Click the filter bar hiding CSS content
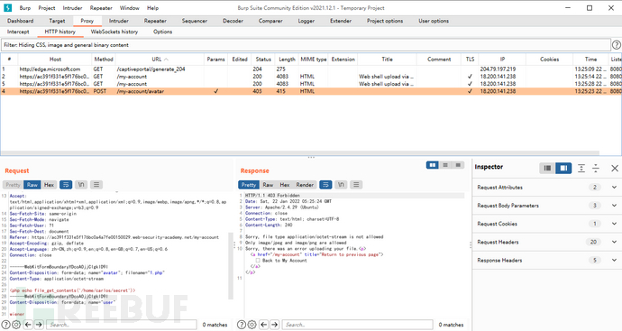The image size is (622, 331). [306, 45]
